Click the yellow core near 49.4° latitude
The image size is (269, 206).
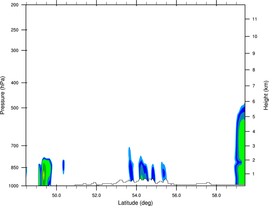(44, 175)
